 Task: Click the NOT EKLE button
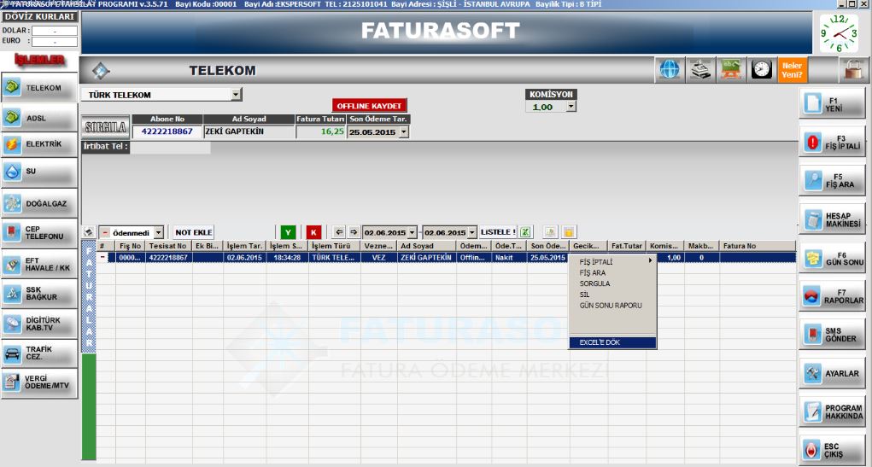pos(194,232)
